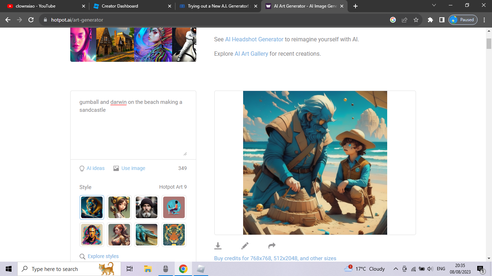This screenshot has height=276, width=492.
Task: Go back using the browser back arrow
Action: [8, 20]
